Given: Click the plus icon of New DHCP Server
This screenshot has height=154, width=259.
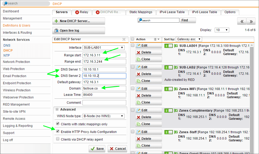Looking at the screenshot, I should tap(56, 21).
